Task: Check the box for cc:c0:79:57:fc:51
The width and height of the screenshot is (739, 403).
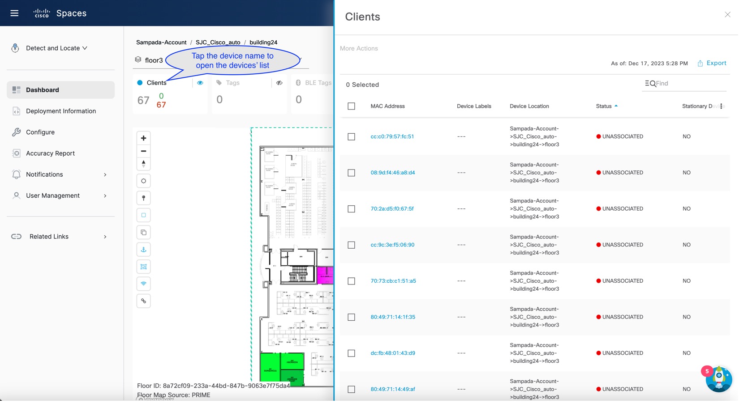Action: [x=352, y=137]
